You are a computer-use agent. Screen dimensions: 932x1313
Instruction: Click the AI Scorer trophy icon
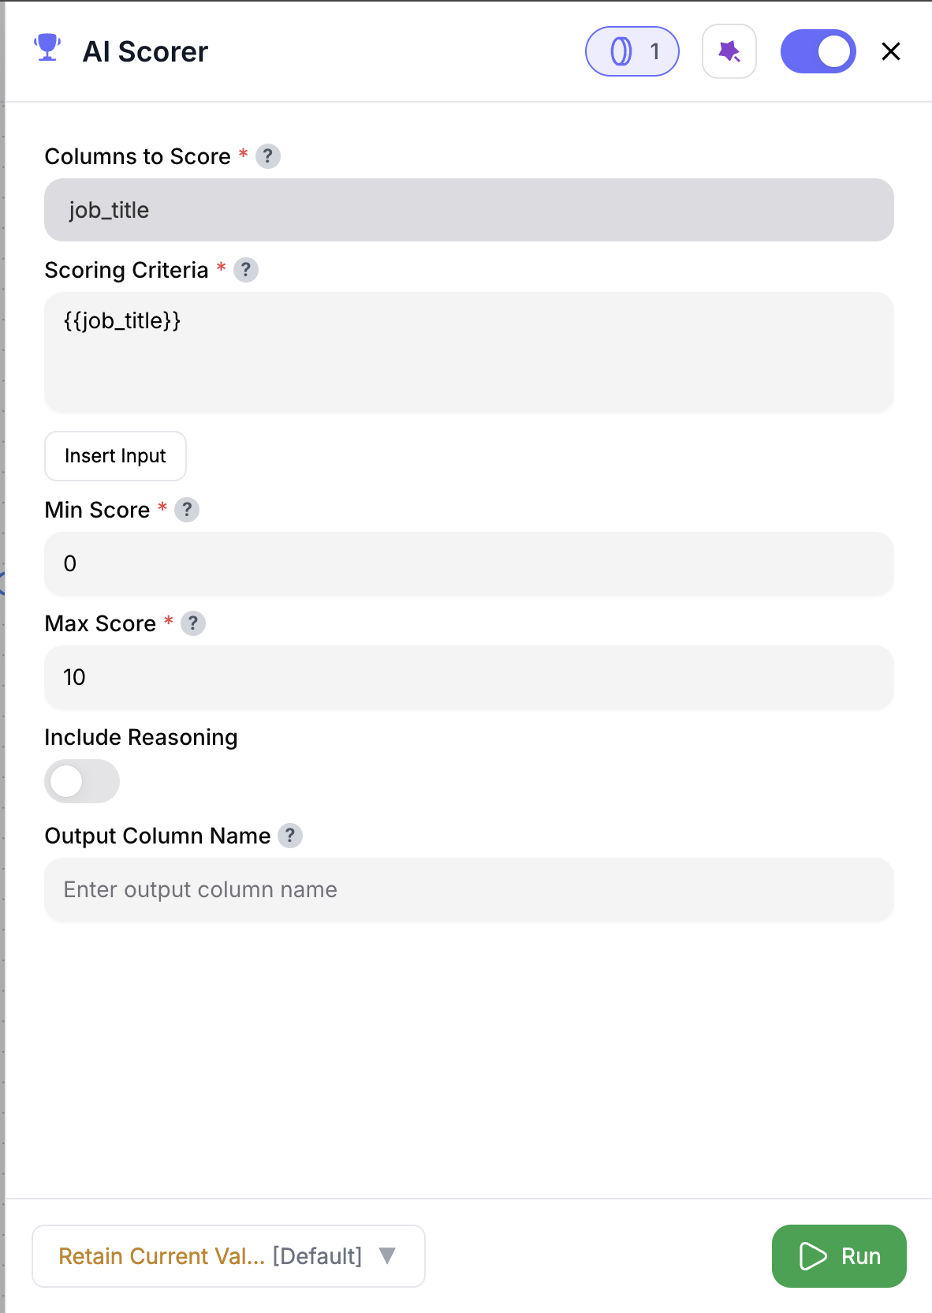tap(48, 50)
